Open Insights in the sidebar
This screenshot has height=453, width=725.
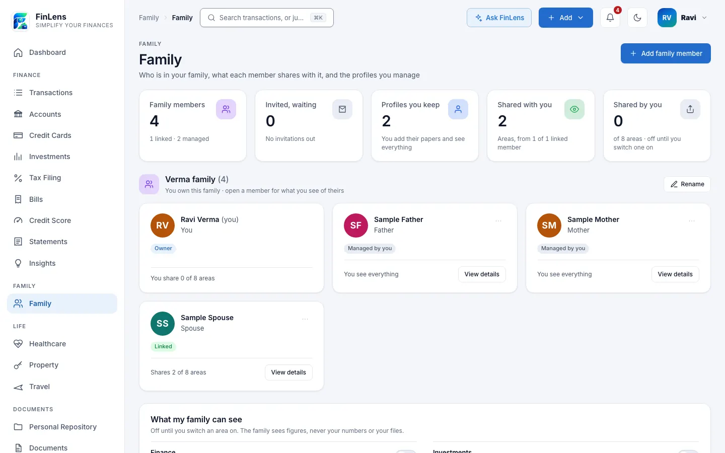point(62,263)
